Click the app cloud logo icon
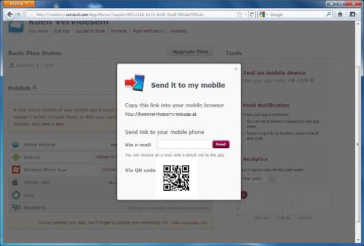364x246 pixels. (x=16, y=27)
